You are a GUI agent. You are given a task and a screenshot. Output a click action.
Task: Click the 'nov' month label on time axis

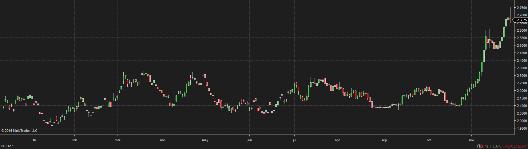click(x=472, y=140)
